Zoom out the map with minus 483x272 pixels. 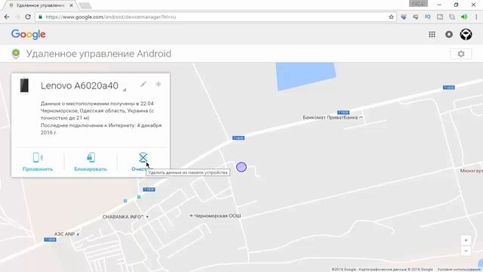click(x=466, y=251)
